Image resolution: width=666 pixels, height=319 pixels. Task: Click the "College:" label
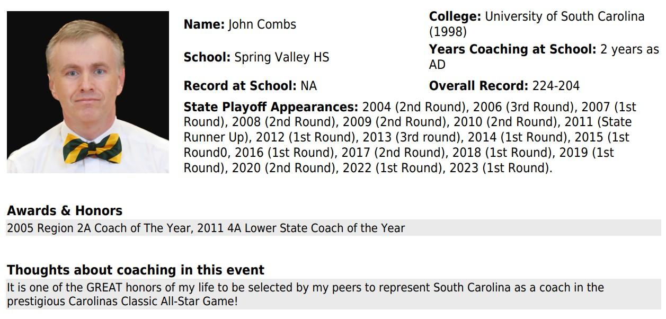pos(455,16)
